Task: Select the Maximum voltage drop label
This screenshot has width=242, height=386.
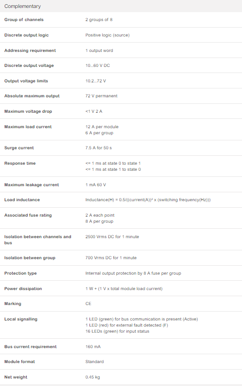Action: pos(28,111)
